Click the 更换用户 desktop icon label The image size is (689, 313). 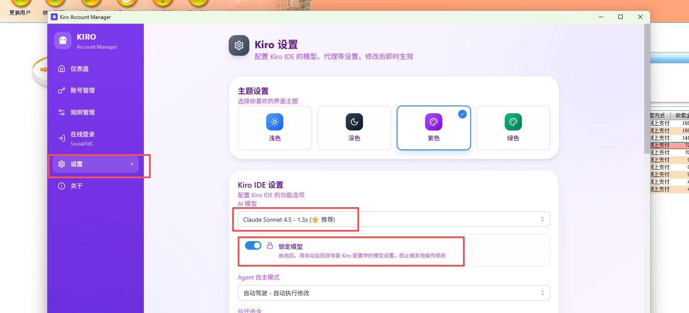20,13
